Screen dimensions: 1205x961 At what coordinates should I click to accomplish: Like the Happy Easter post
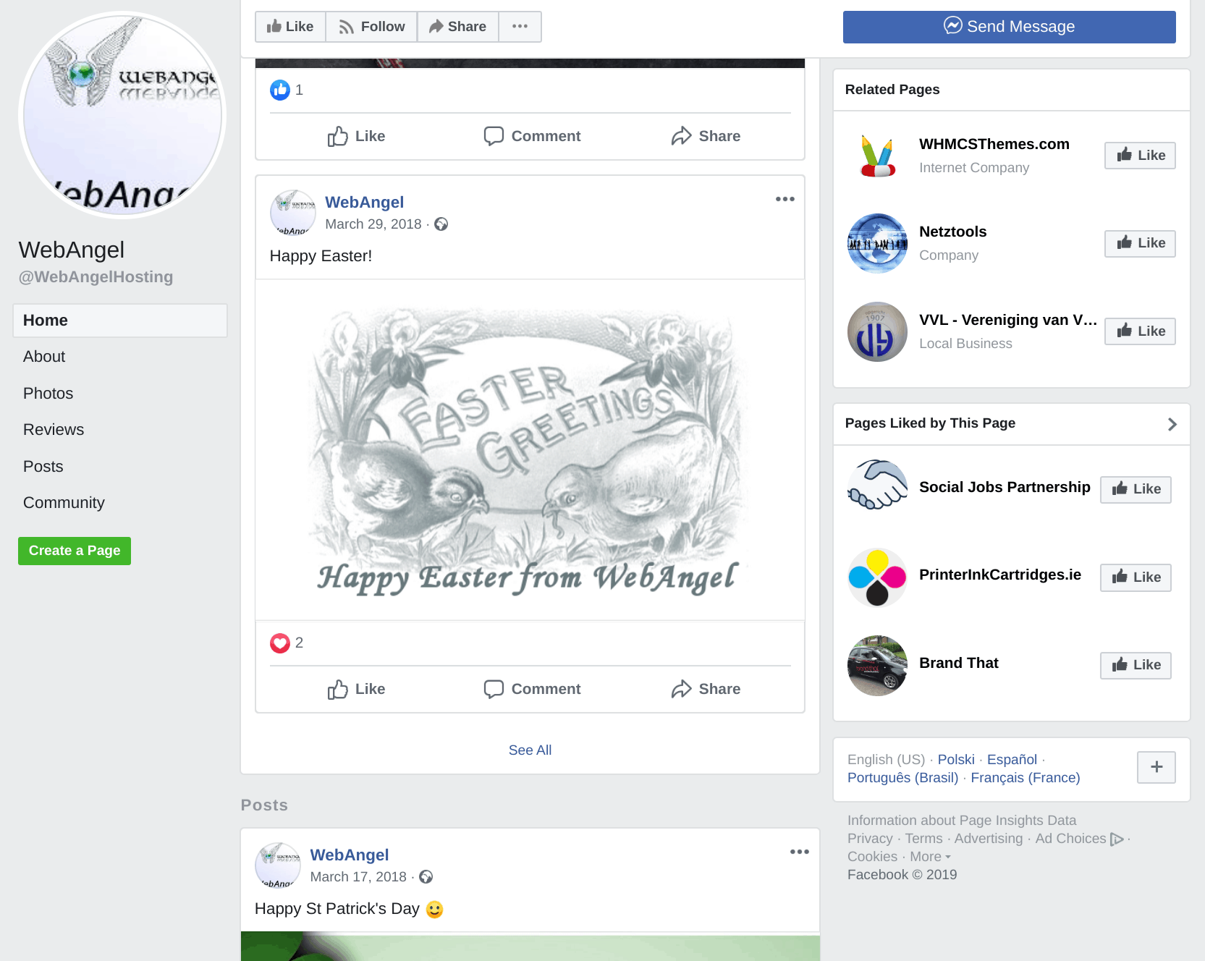pos(356,689)
